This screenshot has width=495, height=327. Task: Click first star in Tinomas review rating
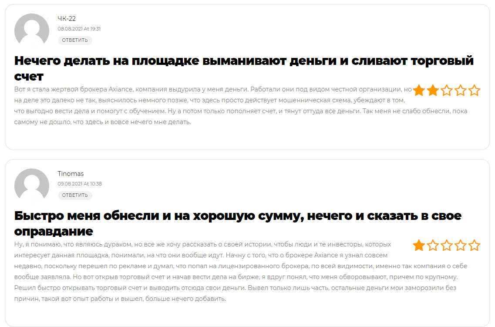pos(419,245)
